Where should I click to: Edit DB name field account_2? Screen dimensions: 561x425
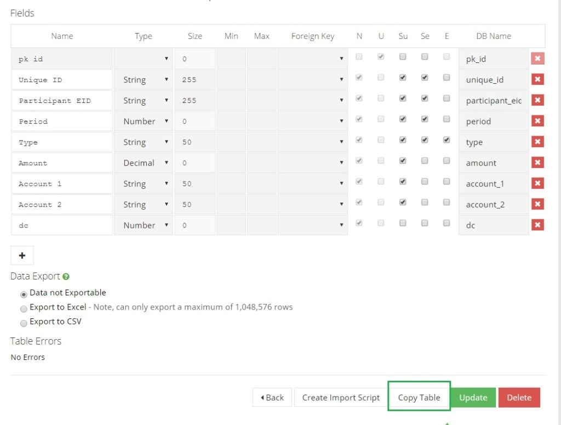point(494,204)
